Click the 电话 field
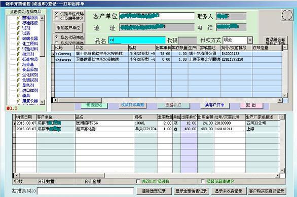The image size is (297, 197). (x=231, y=27)
